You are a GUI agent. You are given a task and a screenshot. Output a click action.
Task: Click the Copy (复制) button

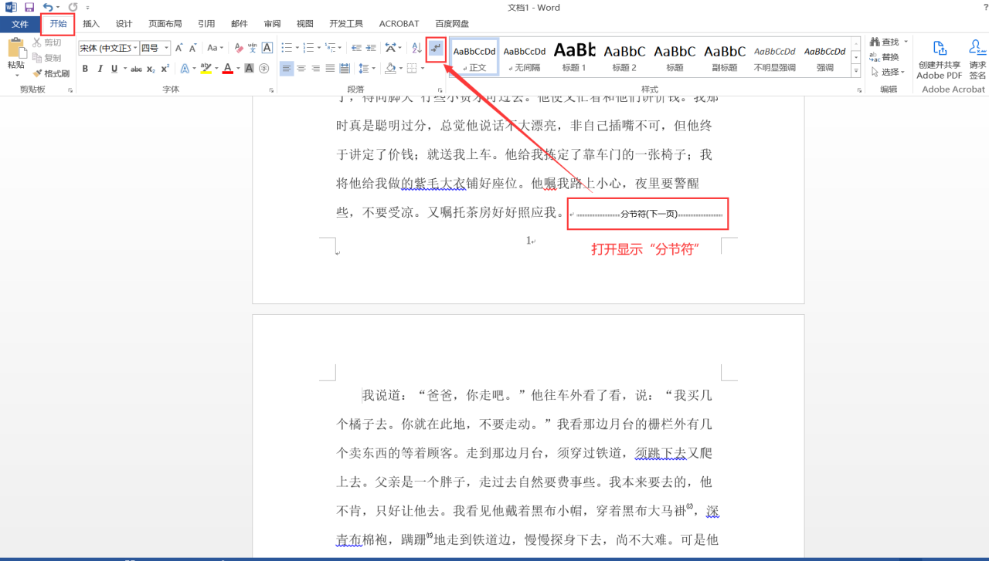(46, 58)
